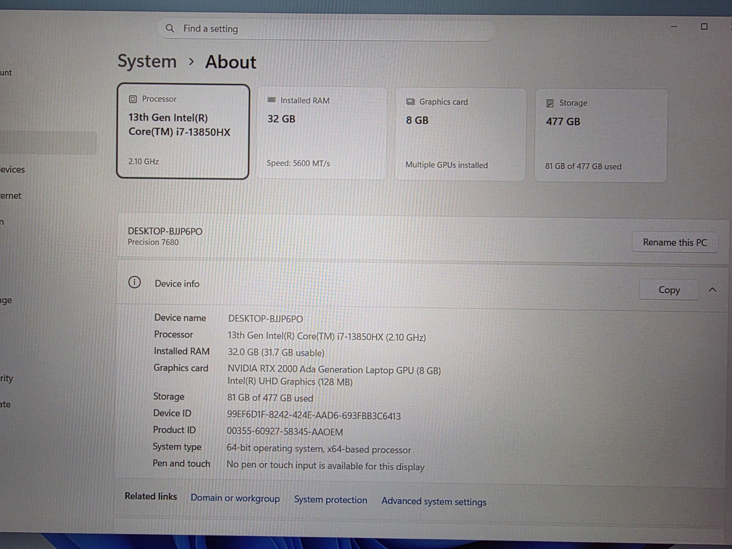Open System protection link

tap(330, 500)
